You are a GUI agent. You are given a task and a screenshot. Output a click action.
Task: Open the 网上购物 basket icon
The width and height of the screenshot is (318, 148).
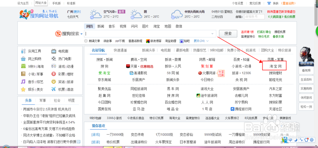point(23,59)
